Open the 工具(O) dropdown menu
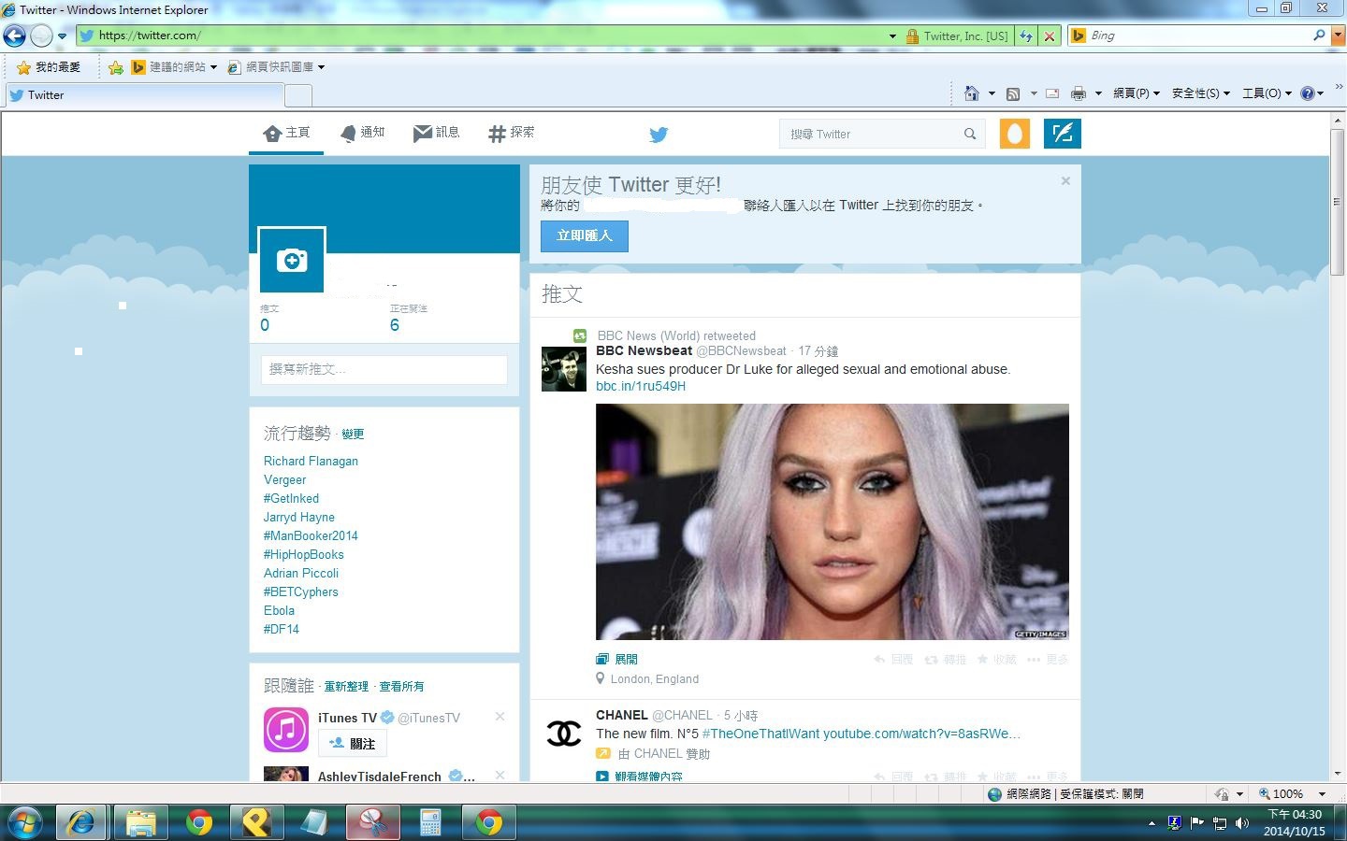The image size is (1347, 841). click(x=1267, y=93)
